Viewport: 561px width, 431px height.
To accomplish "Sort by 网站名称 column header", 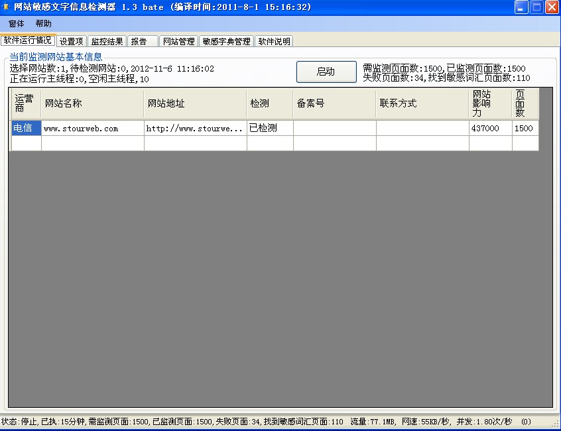I will click(x=92, y=103).
